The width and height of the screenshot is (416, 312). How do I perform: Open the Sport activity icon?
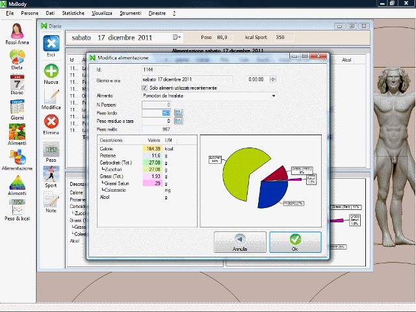51,174
